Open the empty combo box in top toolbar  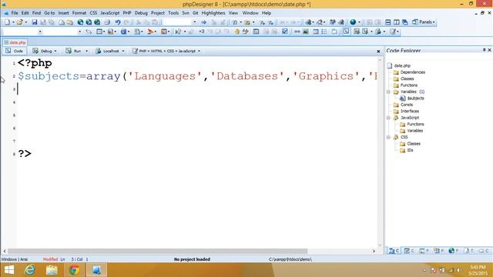click(179, 22)
